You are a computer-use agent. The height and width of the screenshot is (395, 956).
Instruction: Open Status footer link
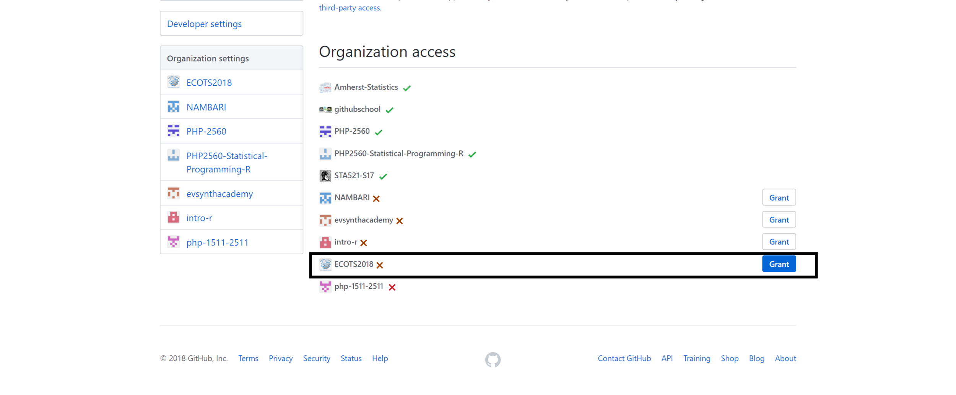pyautogui.click(x=351, y=359)
